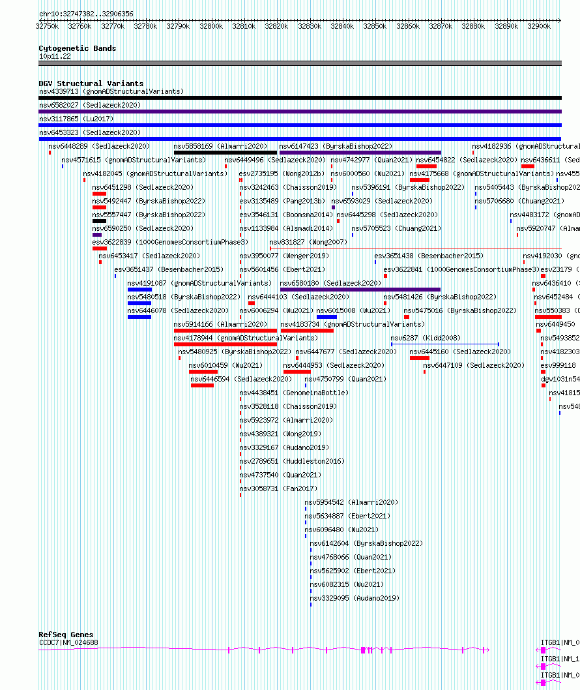Open nsv4768066 Quan2021 label

pyautogui.click(x=351, y=557)
